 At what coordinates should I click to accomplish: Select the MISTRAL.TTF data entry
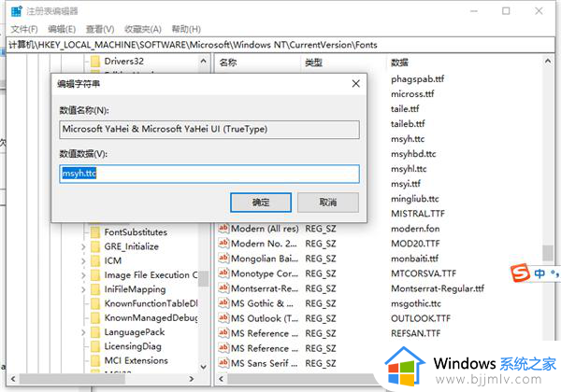[x=418, y=214]
